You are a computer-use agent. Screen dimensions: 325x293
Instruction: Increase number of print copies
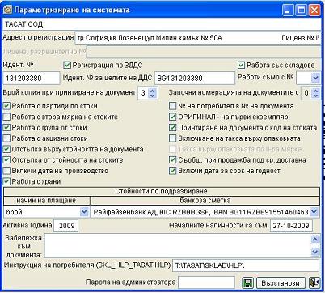153,91
